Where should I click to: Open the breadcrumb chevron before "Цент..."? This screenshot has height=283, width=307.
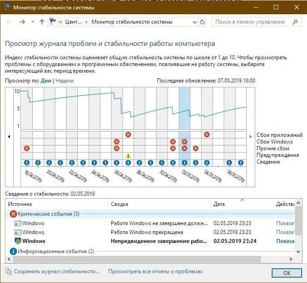pos(60,22)
